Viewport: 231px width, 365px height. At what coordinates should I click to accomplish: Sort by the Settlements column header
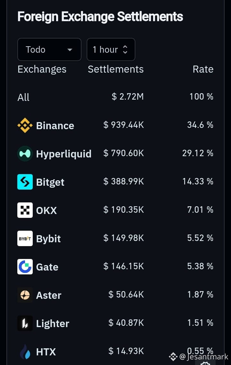(116, 69)
